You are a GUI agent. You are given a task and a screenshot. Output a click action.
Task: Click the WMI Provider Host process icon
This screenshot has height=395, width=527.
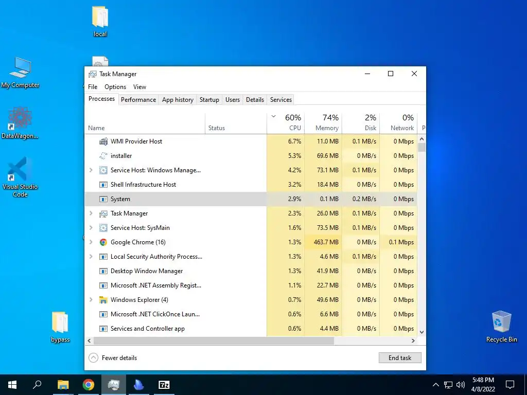(x=103, y=141)
